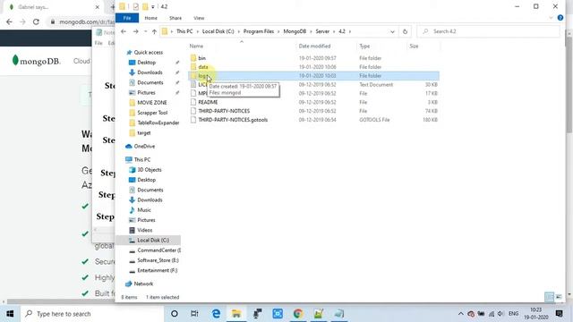
Task: Switch to details view layout icon
Action: coord(549,297)
